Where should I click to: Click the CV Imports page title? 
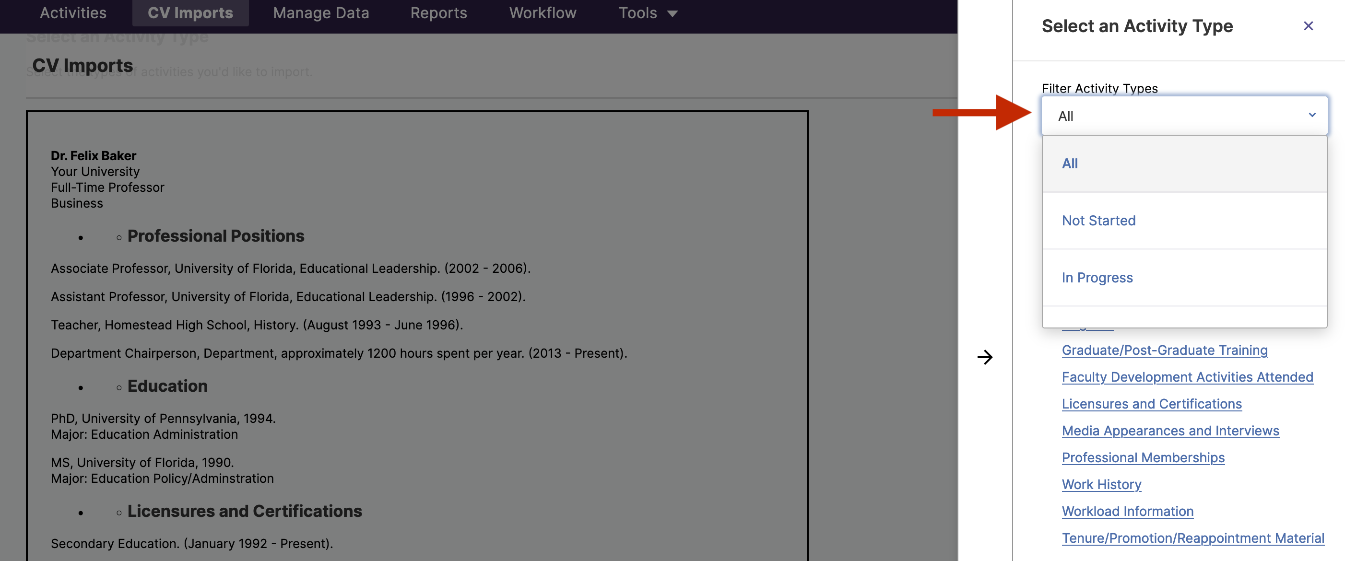[83, 65]
